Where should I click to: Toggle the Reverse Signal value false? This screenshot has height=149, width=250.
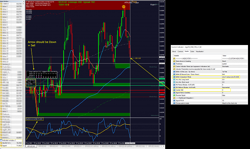click(x=234, y=95)
